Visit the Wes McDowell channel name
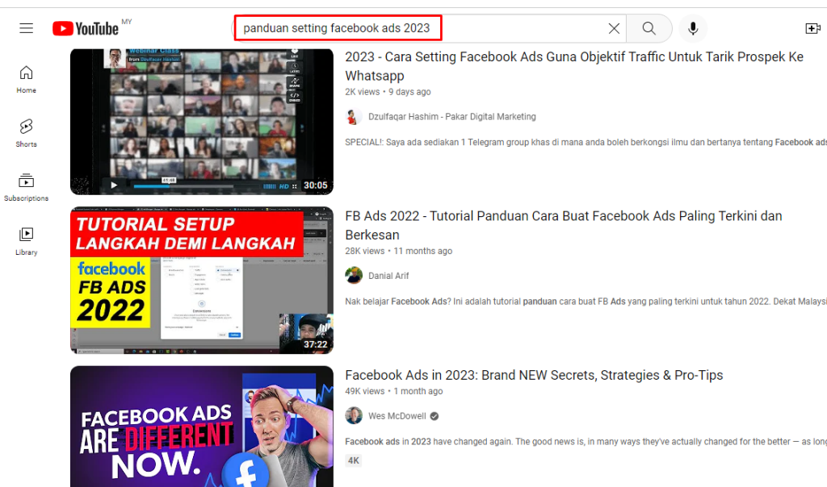Viewport: 827px width, 487px height. (397, 416)
